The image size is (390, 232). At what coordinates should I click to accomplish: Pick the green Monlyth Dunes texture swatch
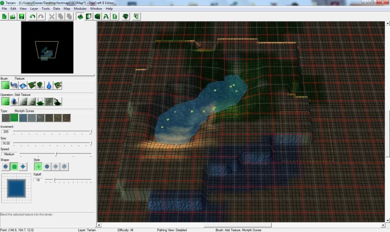click(x=14, y=118)
